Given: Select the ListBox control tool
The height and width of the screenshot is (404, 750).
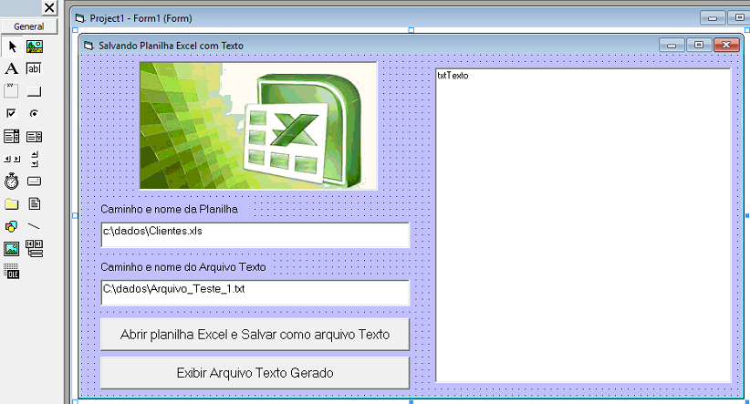Looking at the screenshot, I should point(34,136).
